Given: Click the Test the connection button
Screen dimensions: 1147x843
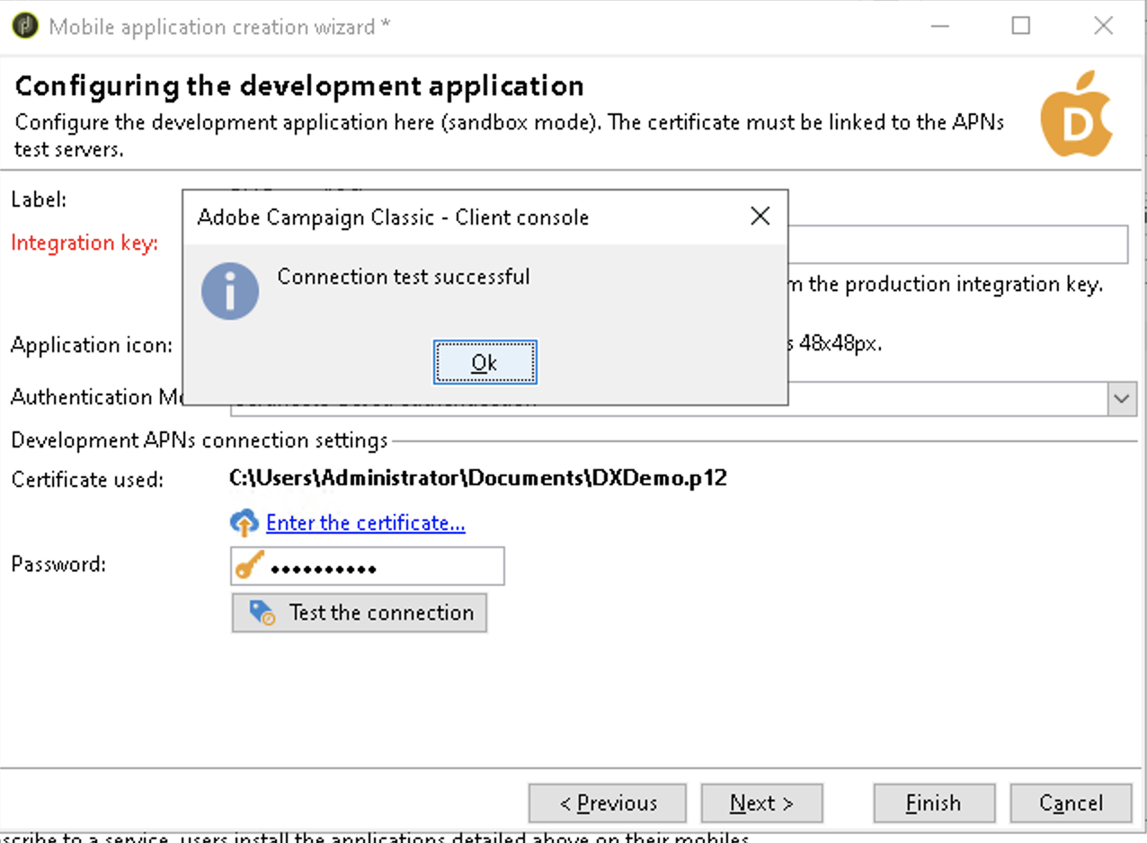Looking at the screenshot, I should click(x=360, y=613).
